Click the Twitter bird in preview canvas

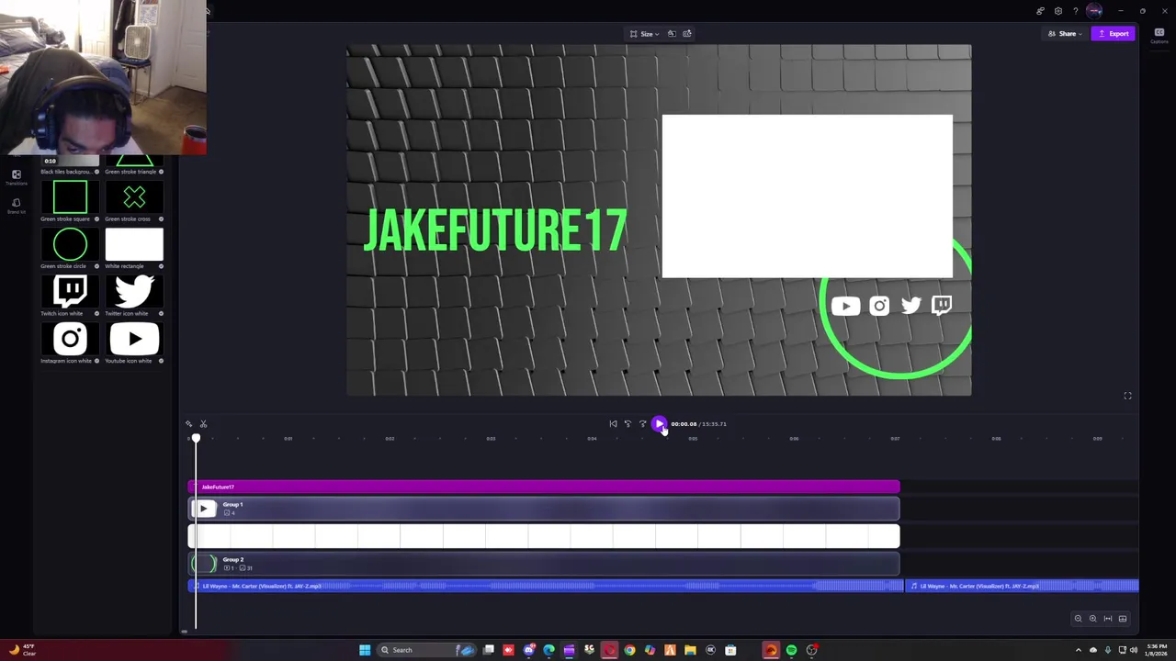click(910, 306)
